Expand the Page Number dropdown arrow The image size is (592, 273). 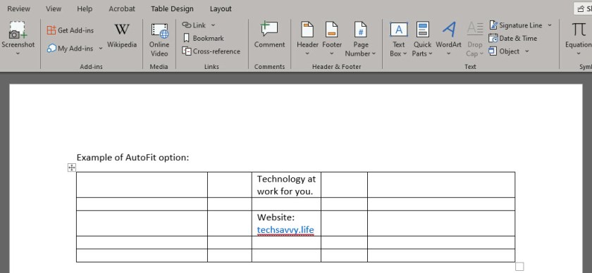coord(374,53)
